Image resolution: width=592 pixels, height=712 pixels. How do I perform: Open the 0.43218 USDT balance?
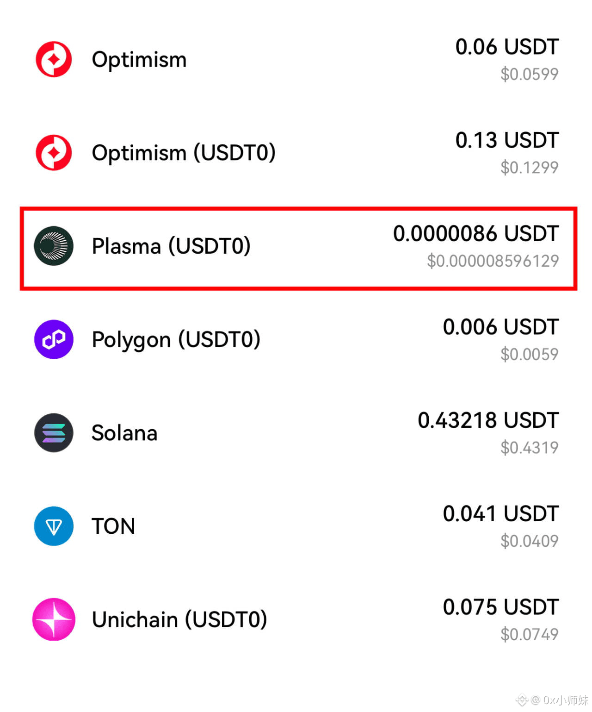click(x=488, y=420)
